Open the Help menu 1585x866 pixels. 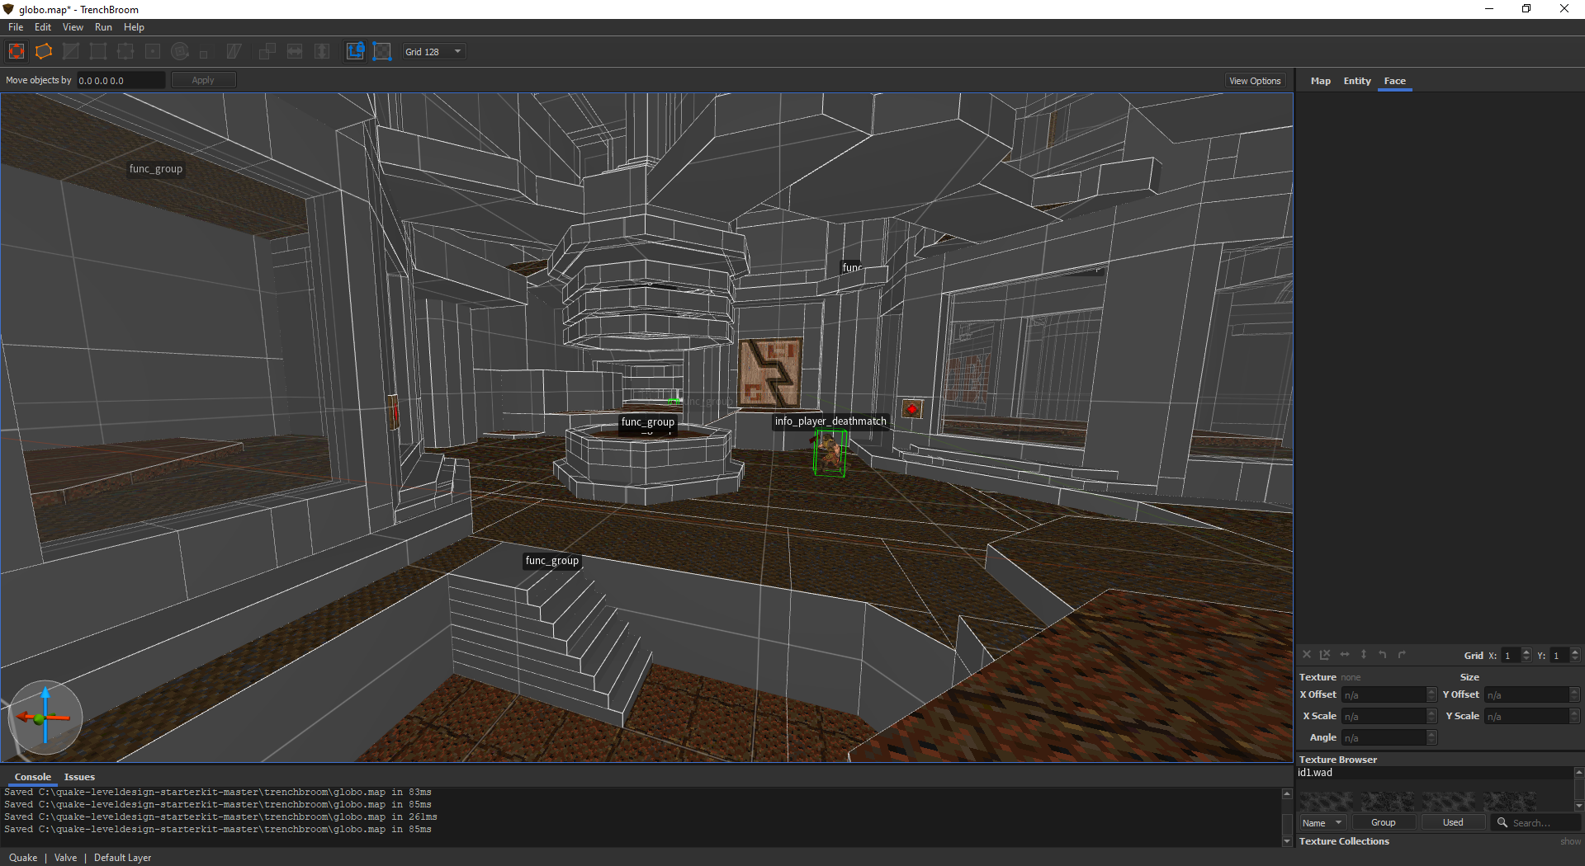point(134,27)
